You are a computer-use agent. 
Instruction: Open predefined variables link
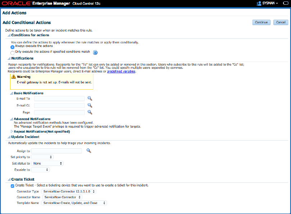[x=121, y=71]
